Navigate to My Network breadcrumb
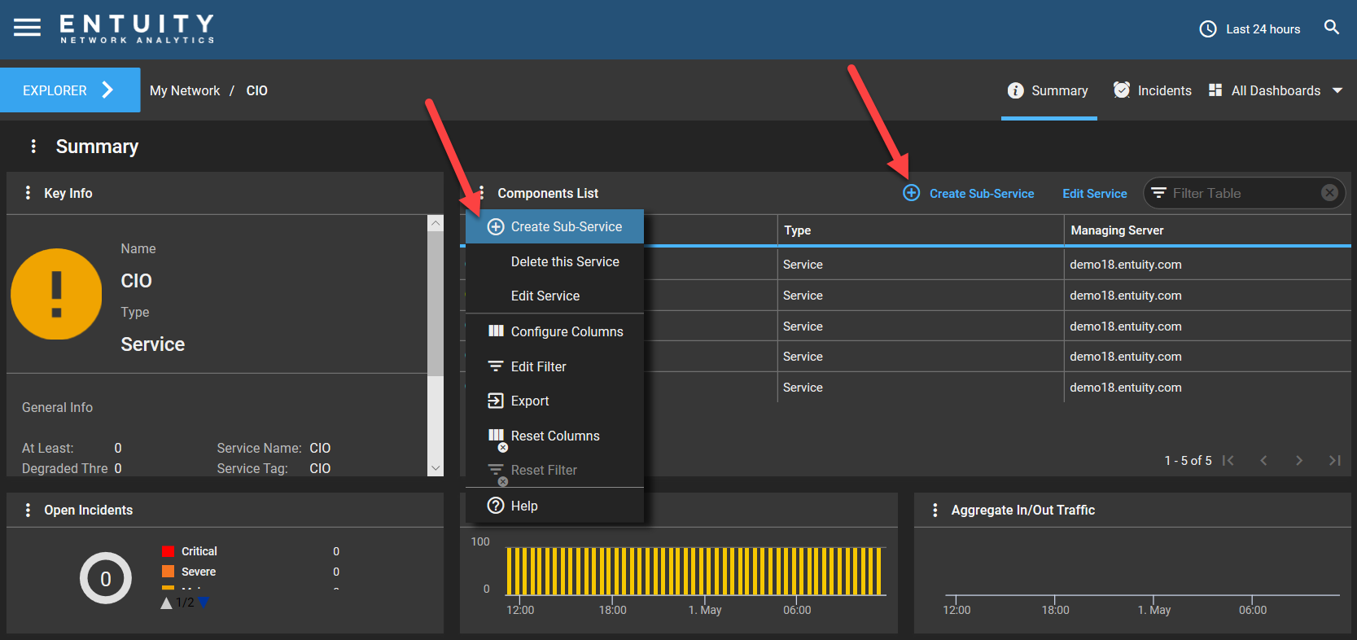Image resolution: width=1357 pixels, height=640 pixels. coord(185,90)
